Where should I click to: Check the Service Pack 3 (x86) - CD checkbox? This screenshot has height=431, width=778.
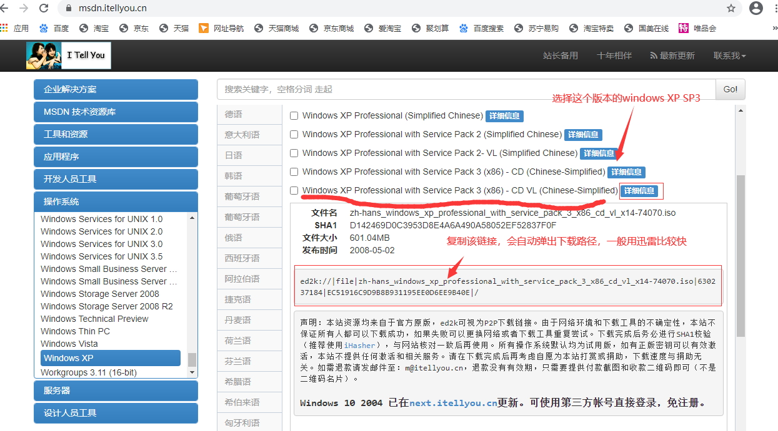(294, 172)
